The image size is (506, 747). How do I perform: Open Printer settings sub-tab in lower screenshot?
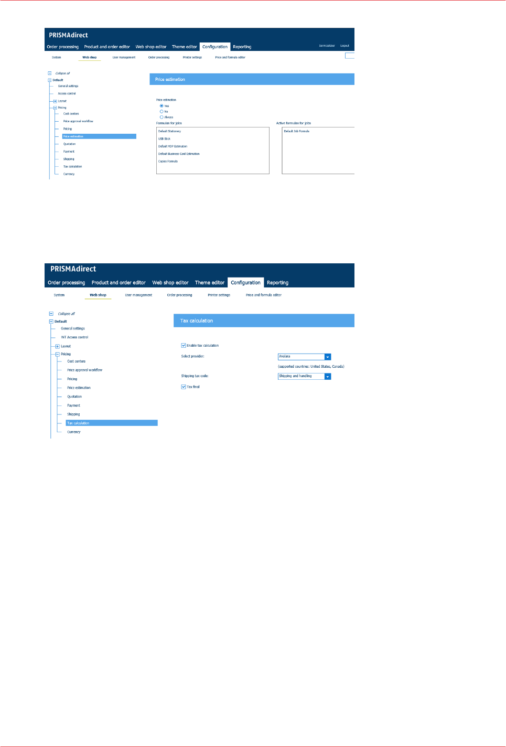coord(219,295)
